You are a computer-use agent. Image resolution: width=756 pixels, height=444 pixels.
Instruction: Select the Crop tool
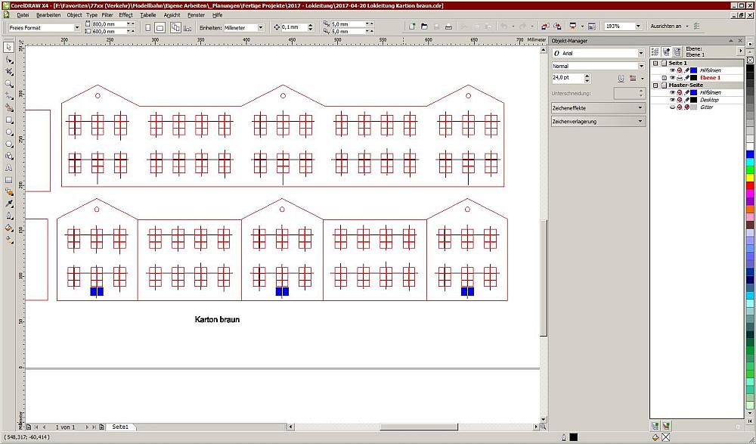click(x=8, y=71)
